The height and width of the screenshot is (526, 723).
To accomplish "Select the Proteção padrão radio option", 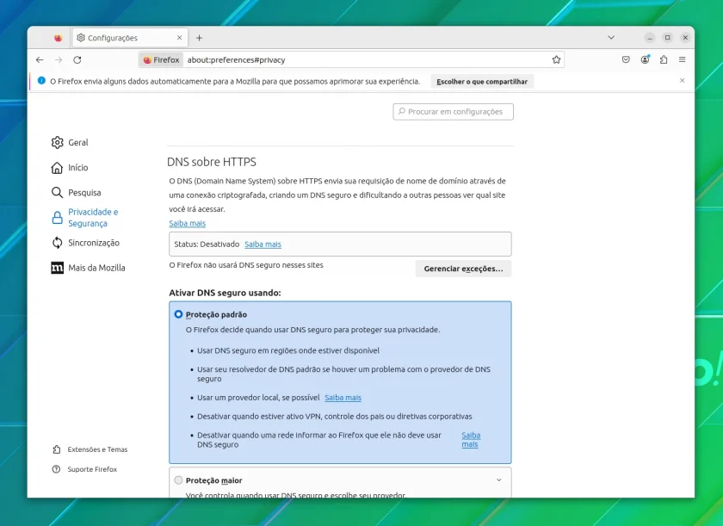I will tap(178, 314).
